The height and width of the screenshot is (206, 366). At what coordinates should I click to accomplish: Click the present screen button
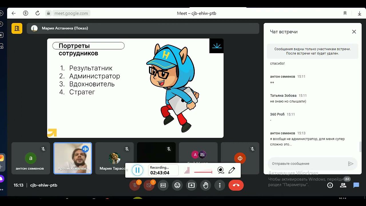point(191,185)
